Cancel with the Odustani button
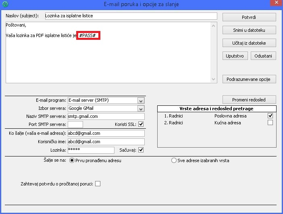The width and height of the screenshot is (283, 214). tap(263, 56)
